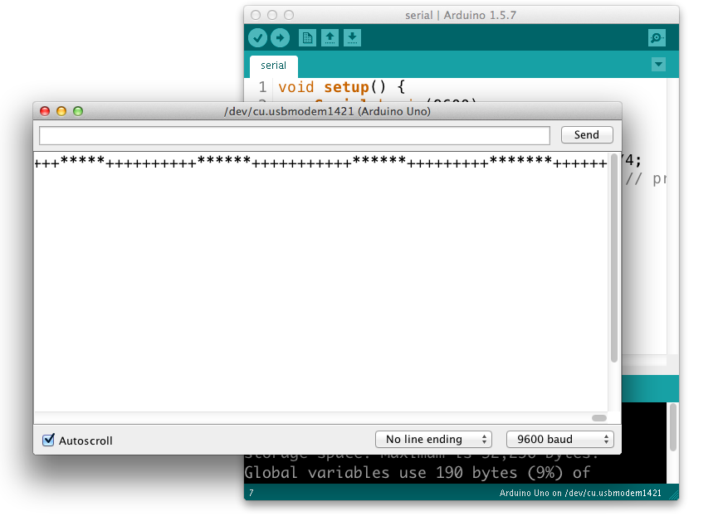The height and width of the screenshot is (516, 718).
Task: Zoom the serial monitor window
Action: coord(78,111)
